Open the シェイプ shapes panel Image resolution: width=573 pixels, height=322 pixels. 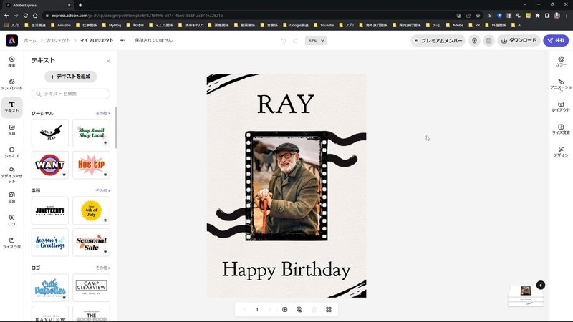(x=11, y=152)
